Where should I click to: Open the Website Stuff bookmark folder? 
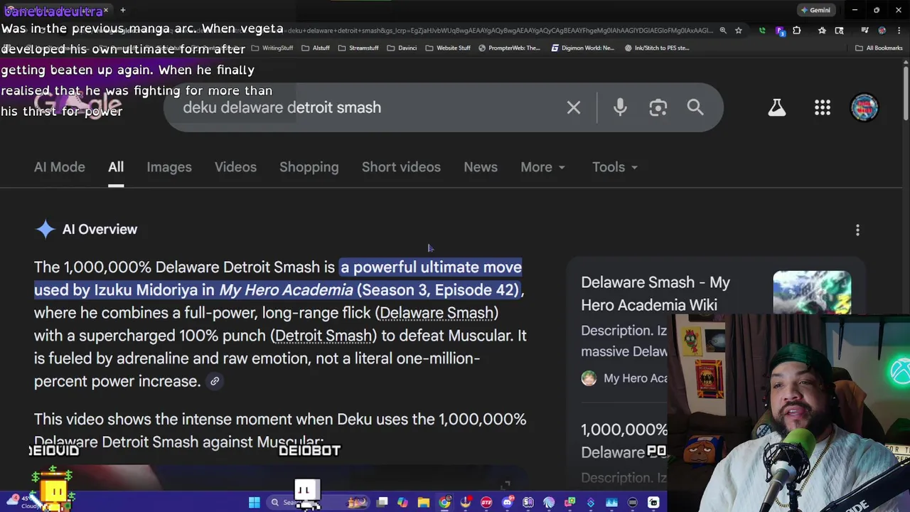point(448,48)
